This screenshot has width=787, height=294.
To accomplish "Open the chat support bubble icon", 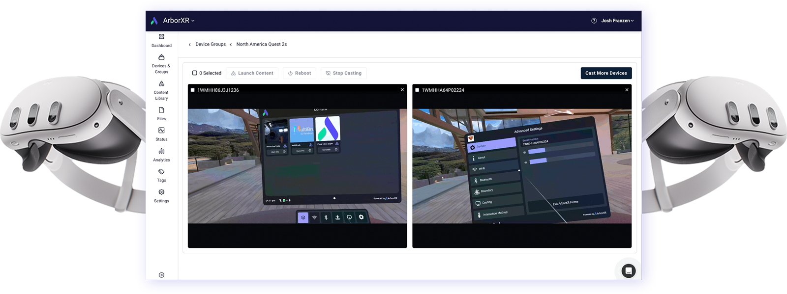I will [628, 271].
